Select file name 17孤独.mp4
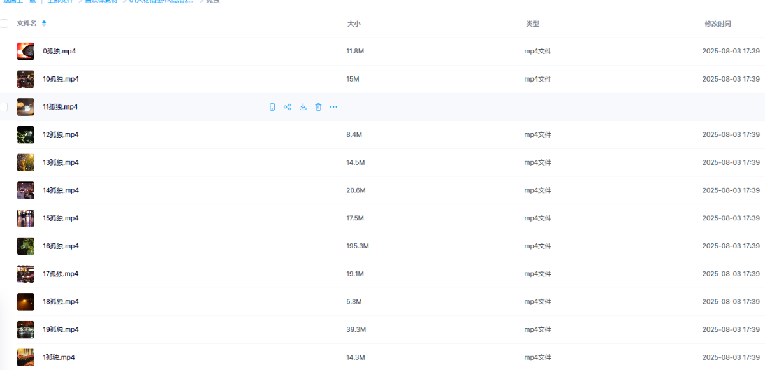This screenshot has width=765, height=370. click(61, 274)
